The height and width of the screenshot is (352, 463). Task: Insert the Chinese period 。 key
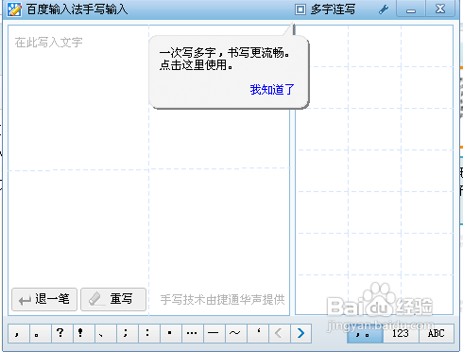tap(41, 333)
